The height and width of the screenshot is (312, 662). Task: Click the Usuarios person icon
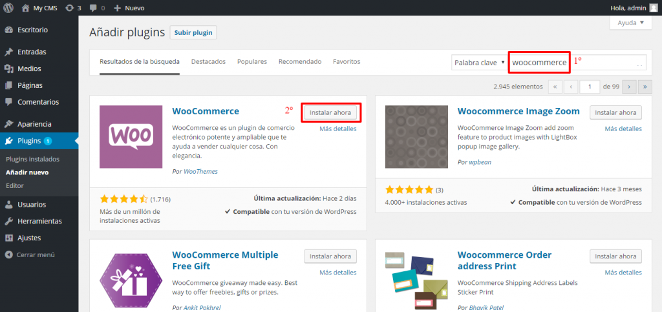tap(8, 205)
